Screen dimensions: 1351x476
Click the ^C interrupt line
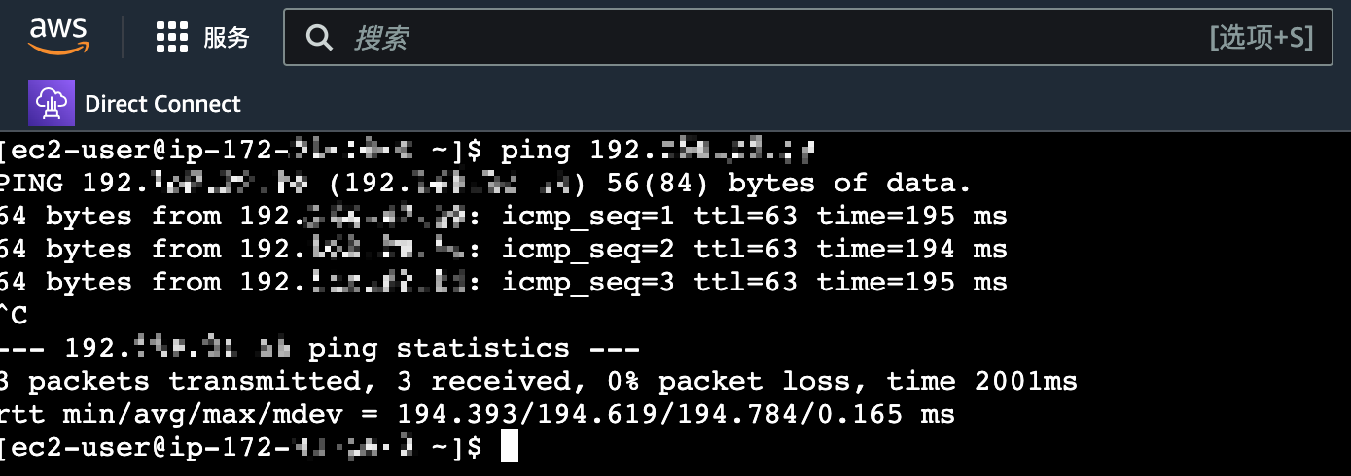point(14,316)
